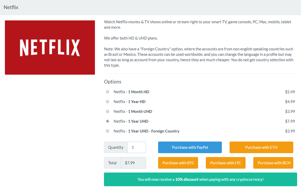Click the 'Netflix - 1 Month HD' label text
The height and width of the screenshot is (195, 301).
point(131,92)
